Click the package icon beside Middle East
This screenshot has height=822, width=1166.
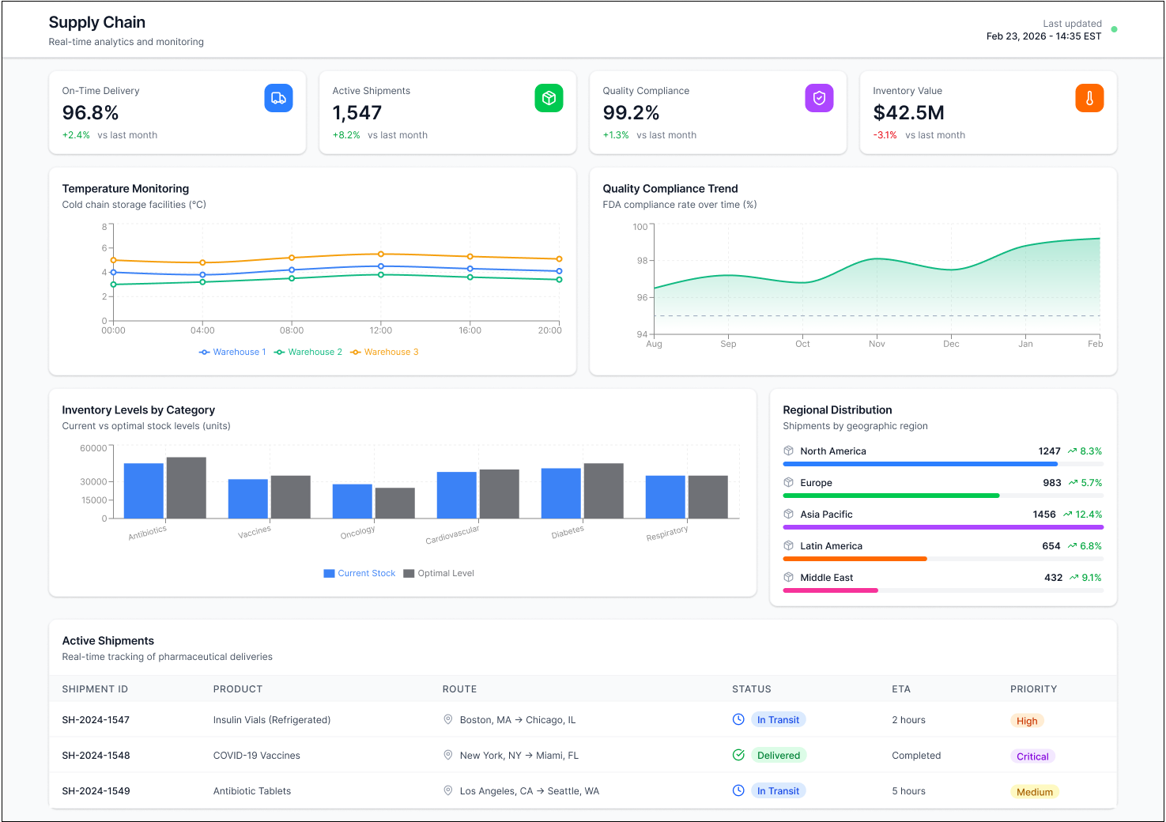tap(788, 577)
